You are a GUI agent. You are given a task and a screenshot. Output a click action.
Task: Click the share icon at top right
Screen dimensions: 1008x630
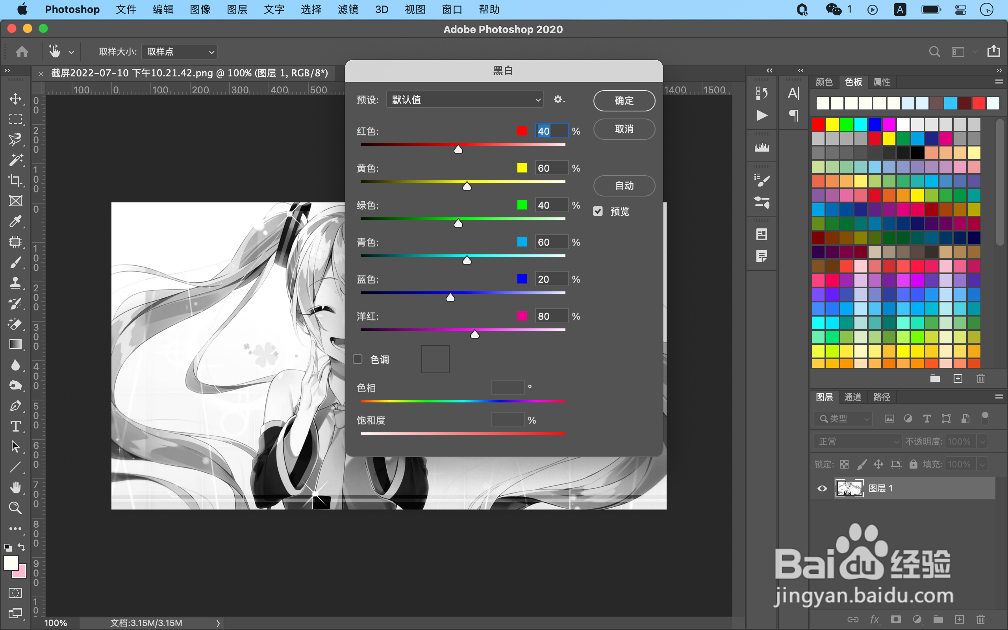pyautogui.click(x=993, y=51)
